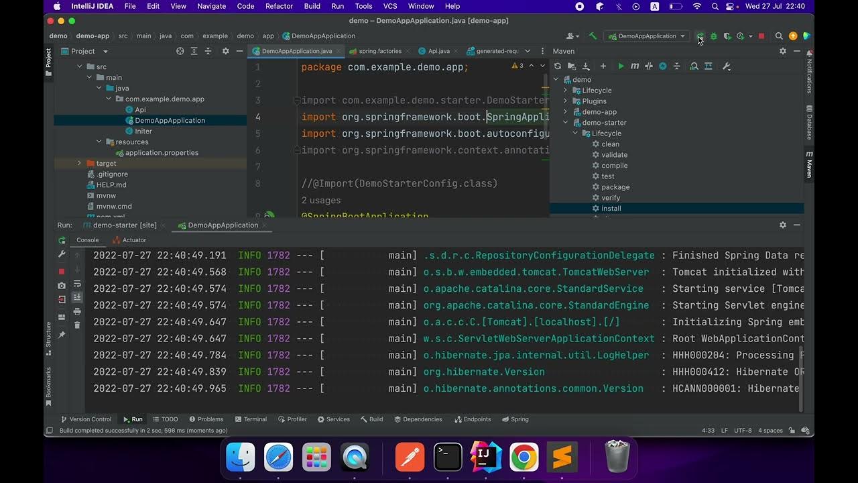Open Version Control tool window
858x483 pixels.
click(86, 419)
